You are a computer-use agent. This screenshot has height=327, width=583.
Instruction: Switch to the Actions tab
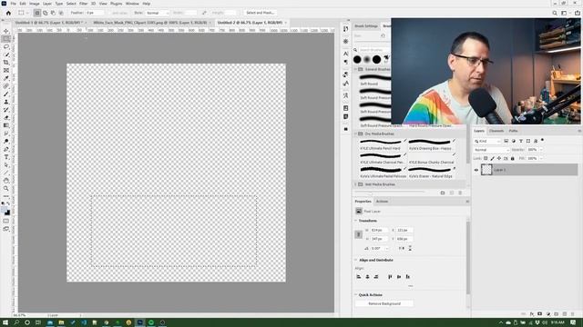point(382,202)
